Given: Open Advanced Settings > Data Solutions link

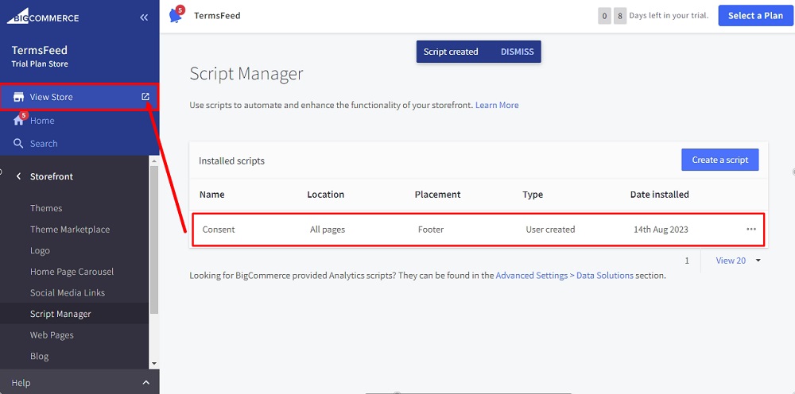Looking at the screenshot, I should click(x=564, y=276).
